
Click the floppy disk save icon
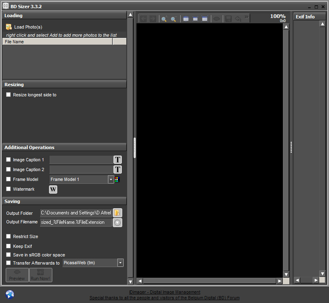(228, 19)
